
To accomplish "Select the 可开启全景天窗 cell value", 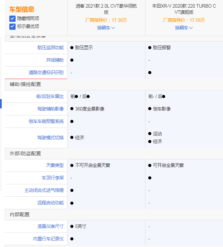I will (x=168, y=165).
